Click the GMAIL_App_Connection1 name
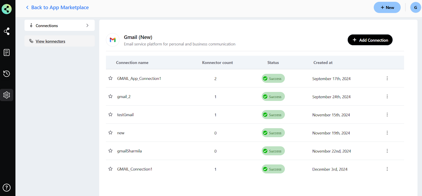 point(139,79)
